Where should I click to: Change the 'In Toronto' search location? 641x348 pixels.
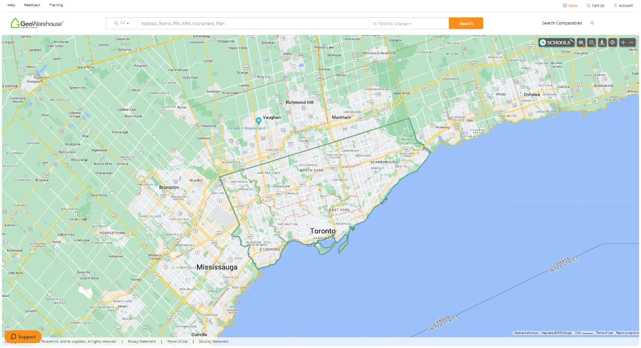tap(403, 24)
